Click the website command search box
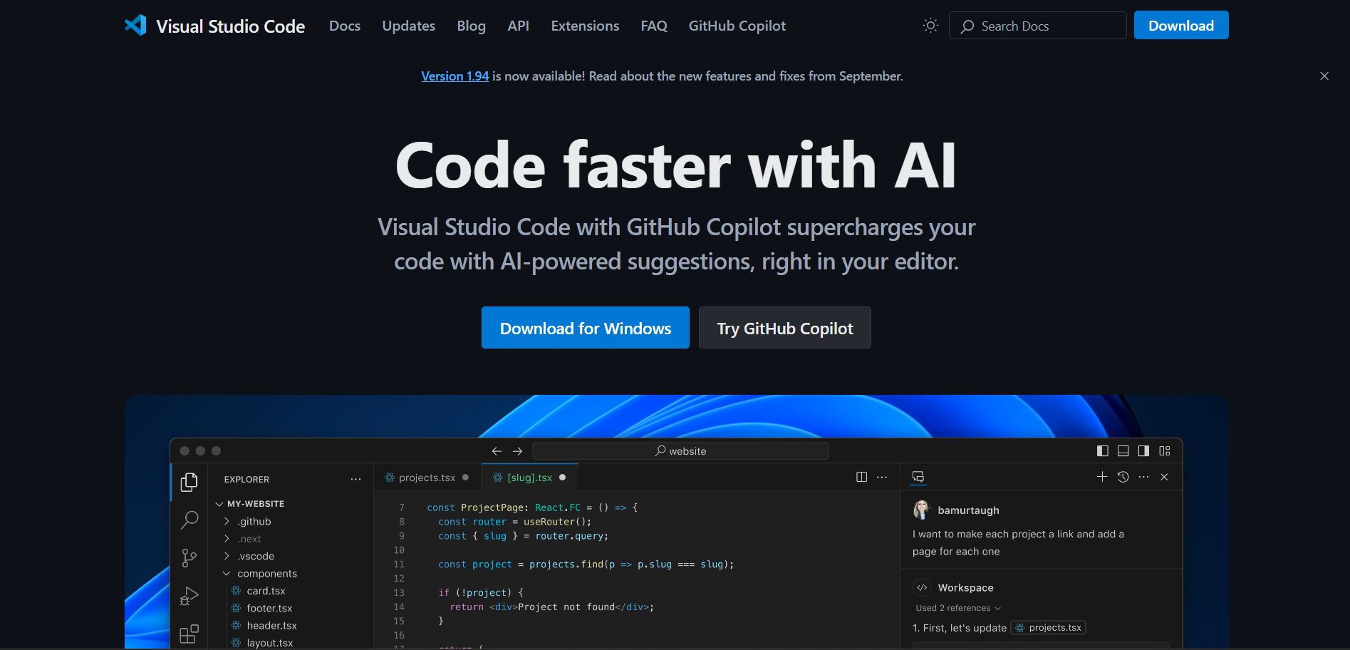The width and height of the screenshot is (1350, 650). (x=680, y=451)
